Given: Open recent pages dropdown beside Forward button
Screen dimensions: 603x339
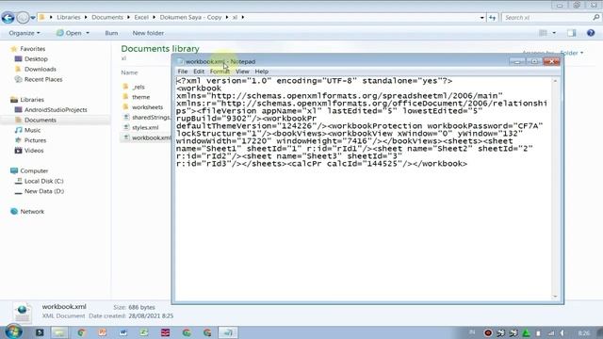Looking at the screenshot, I should pos(33,18).
